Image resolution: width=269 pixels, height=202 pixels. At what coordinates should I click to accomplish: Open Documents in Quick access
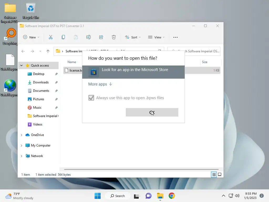tap(41, 91)
